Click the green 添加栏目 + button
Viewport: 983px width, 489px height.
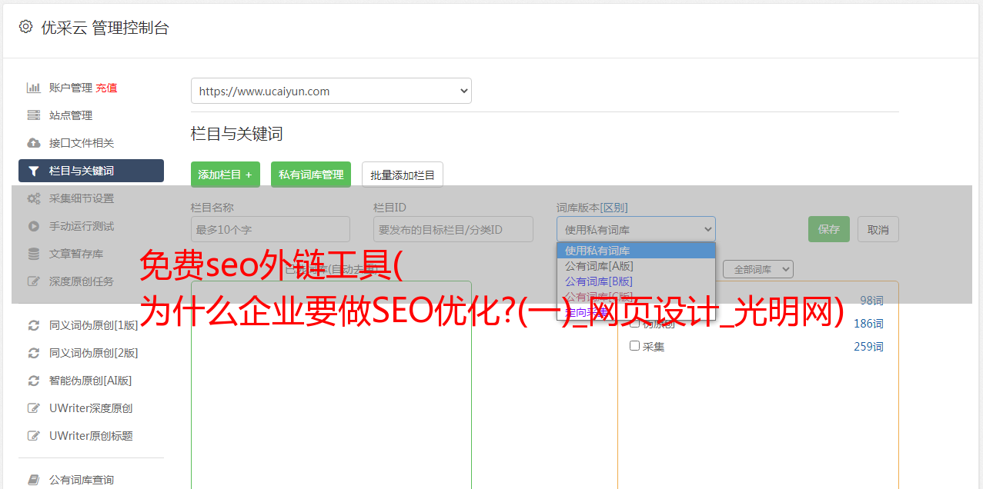226,175
